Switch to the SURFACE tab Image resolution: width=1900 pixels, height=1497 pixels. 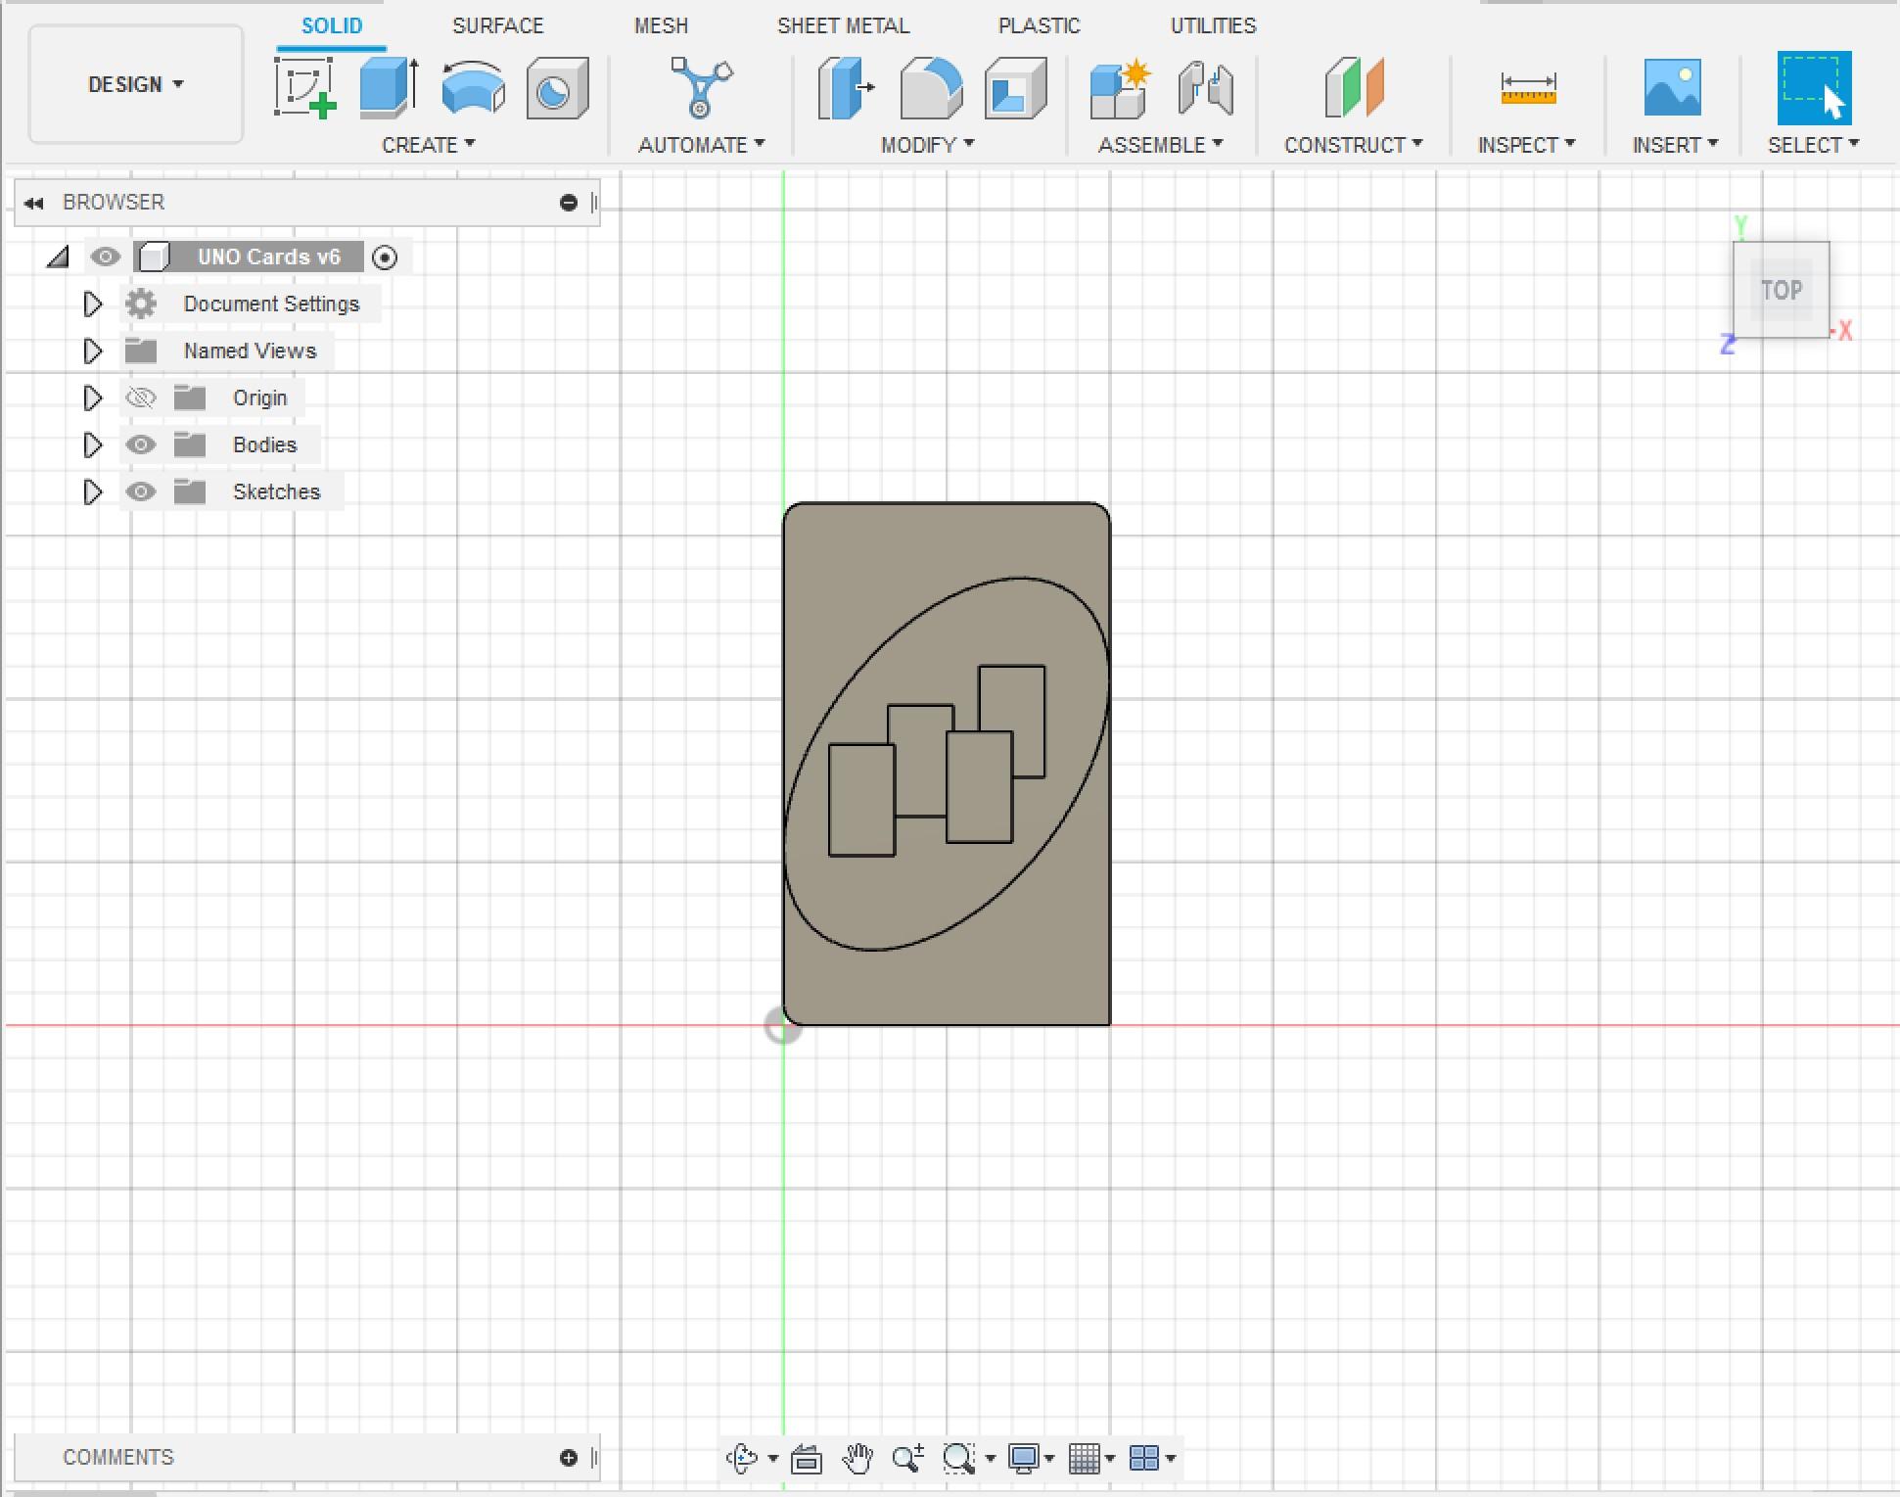[x=497, y=25]
